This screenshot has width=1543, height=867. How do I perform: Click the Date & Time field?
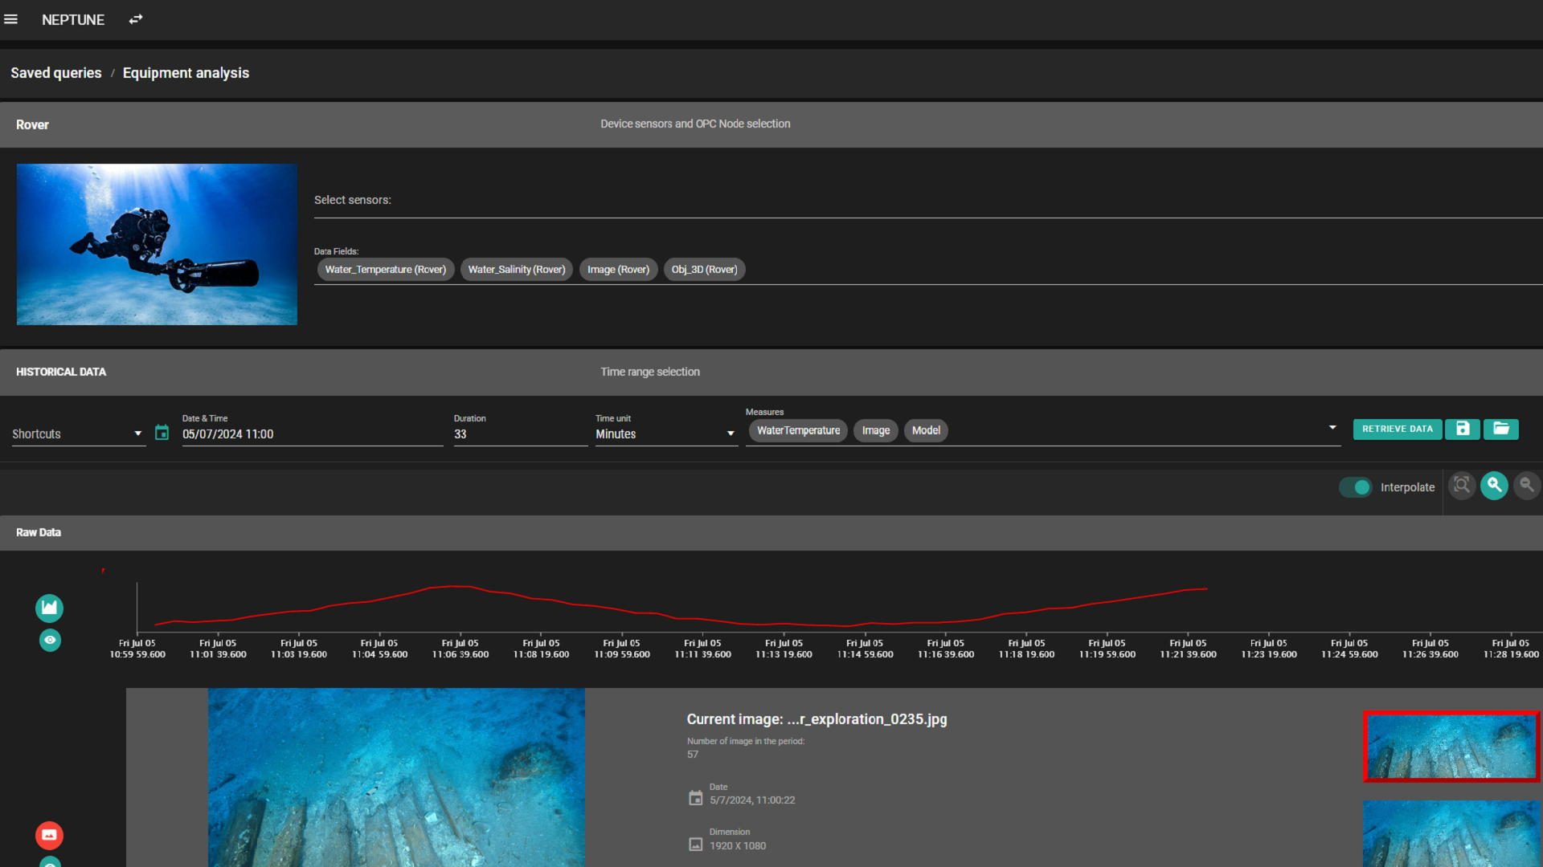tap(313, 433)
